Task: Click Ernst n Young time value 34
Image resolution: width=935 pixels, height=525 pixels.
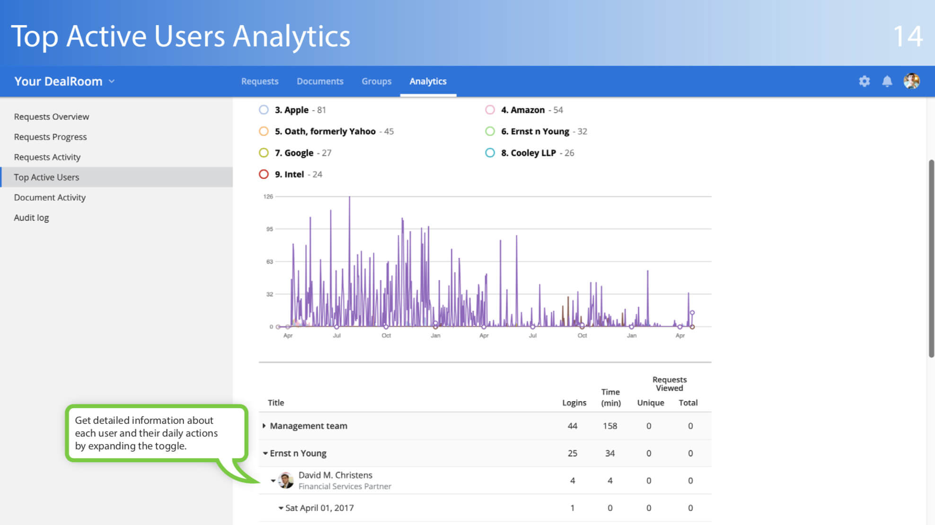Action: coord(610,454)
